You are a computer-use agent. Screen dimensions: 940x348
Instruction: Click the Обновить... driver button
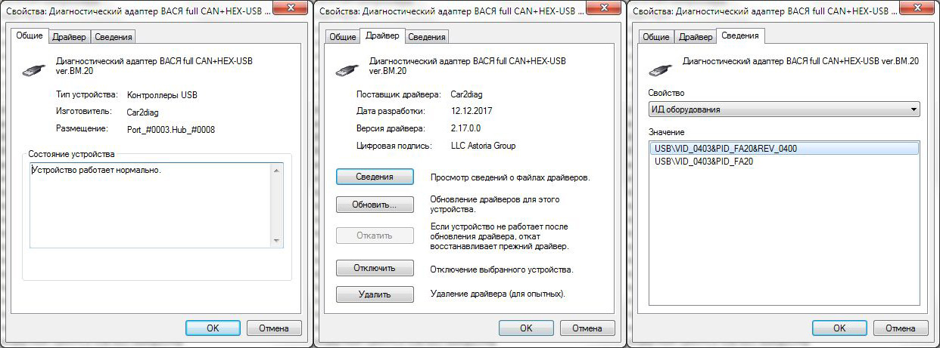(x=375, y=205)
